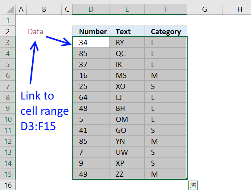The image size is (251, 190).
Task: Select column G header
Action: click(205, 9)
